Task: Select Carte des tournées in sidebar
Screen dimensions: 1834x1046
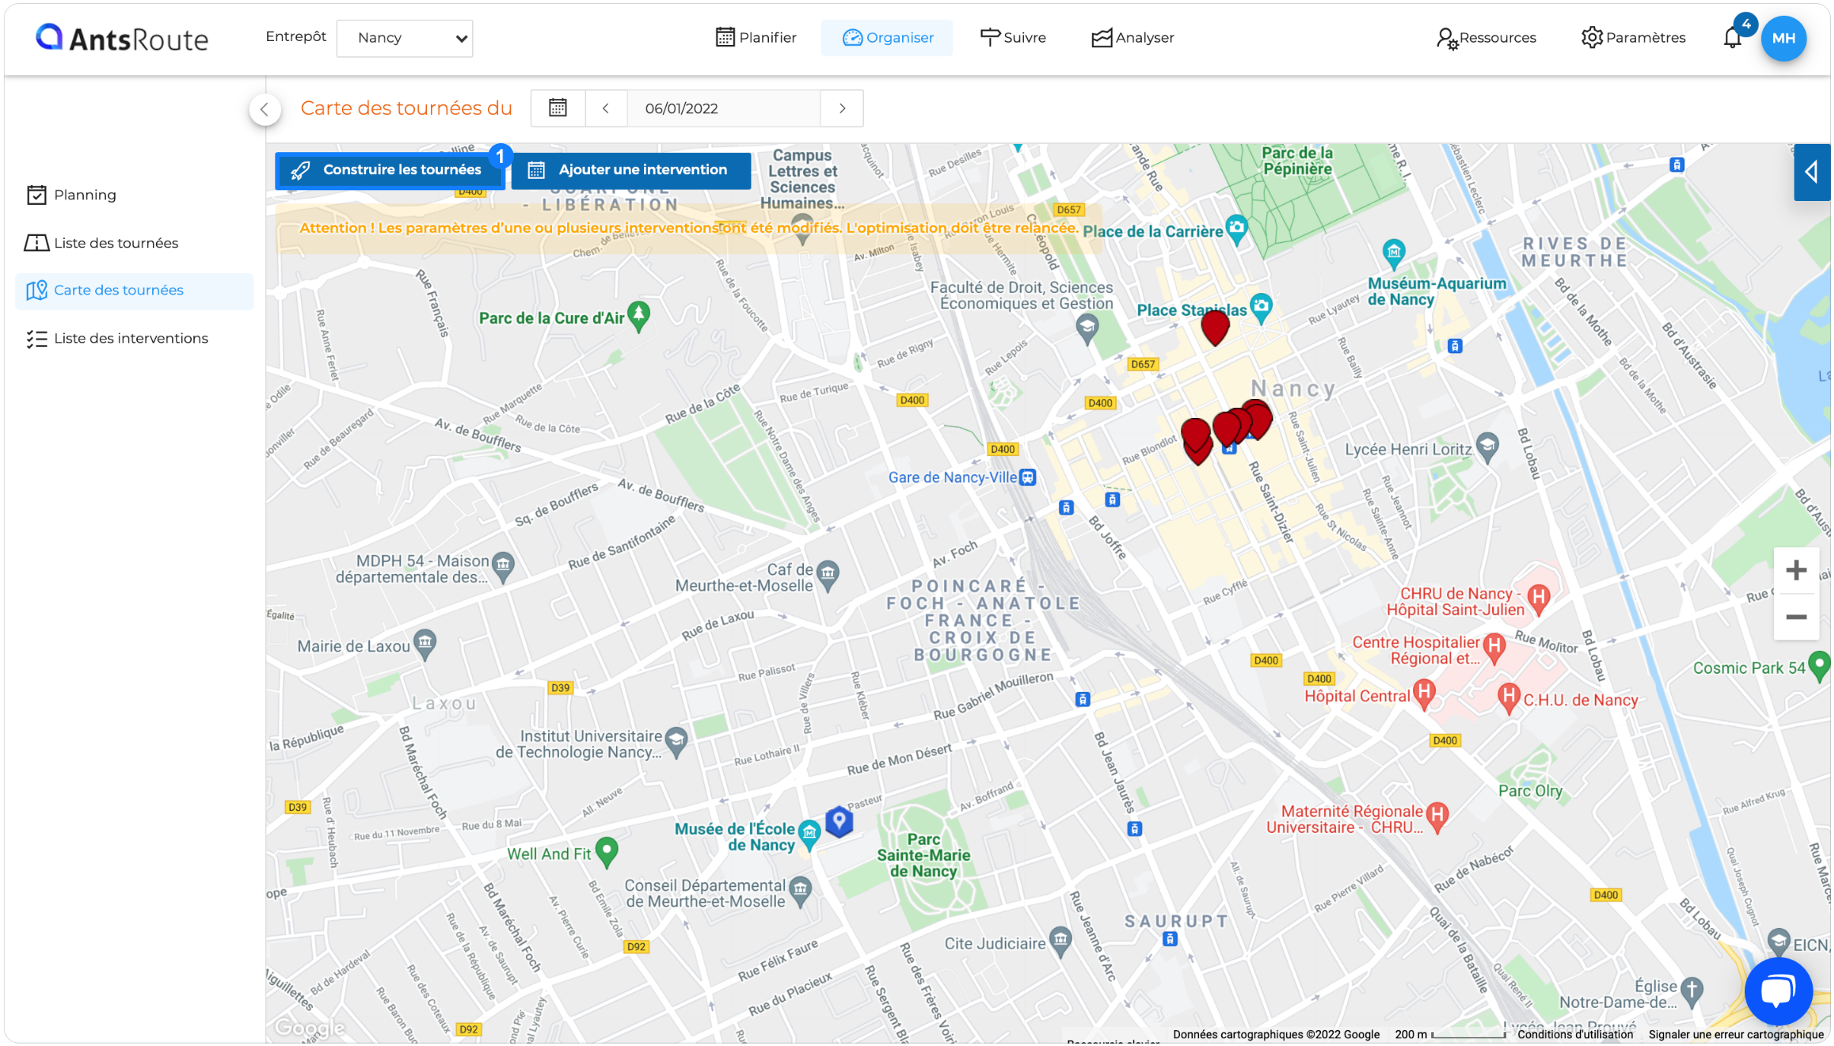Action: click(x=134, y=291)
